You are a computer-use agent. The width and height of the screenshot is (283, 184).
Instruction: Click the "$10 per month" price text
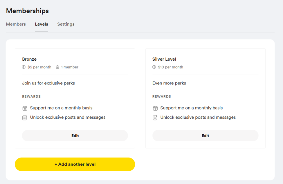(x=170, y=67)
